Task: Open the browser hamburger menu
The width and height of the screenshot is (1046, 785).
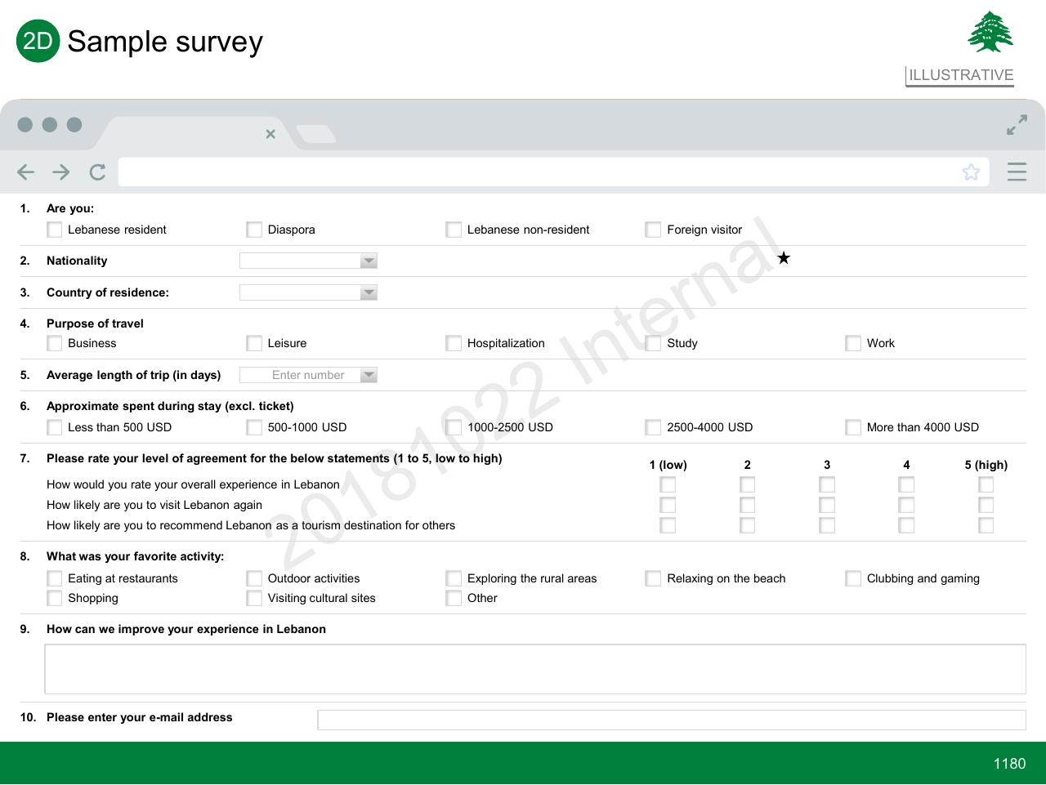Action: pos(1017,172)
